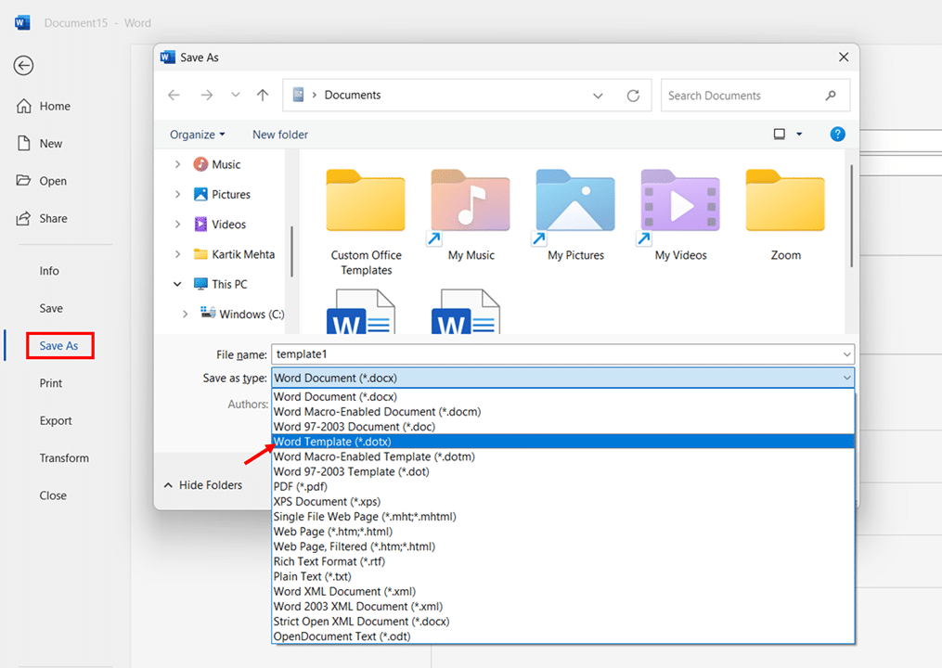The height and width of the screenshot is (668, 942).
Task: Click the up-folder arrow in navigation bar
Action: click(263, 95)
